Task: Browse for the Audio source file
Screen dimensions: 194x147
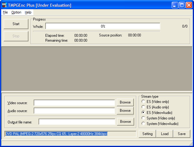Action: [x=125, y=111]
